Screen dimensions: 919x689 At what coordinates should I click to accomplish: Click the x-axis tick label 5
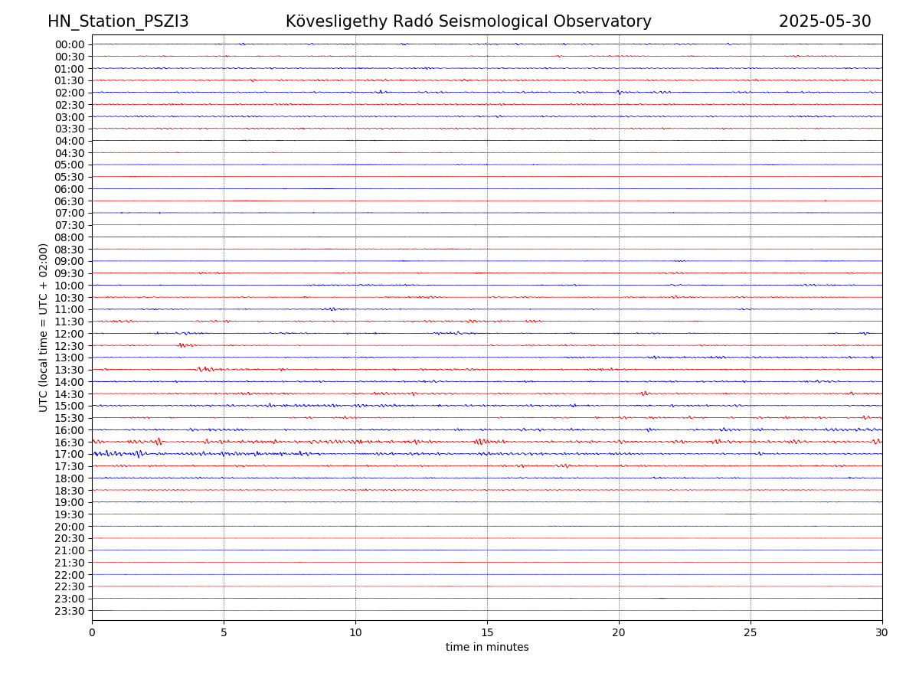224,633
